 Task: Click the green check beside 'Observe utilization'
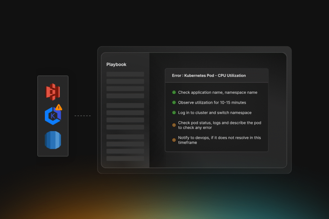[174, 102]
